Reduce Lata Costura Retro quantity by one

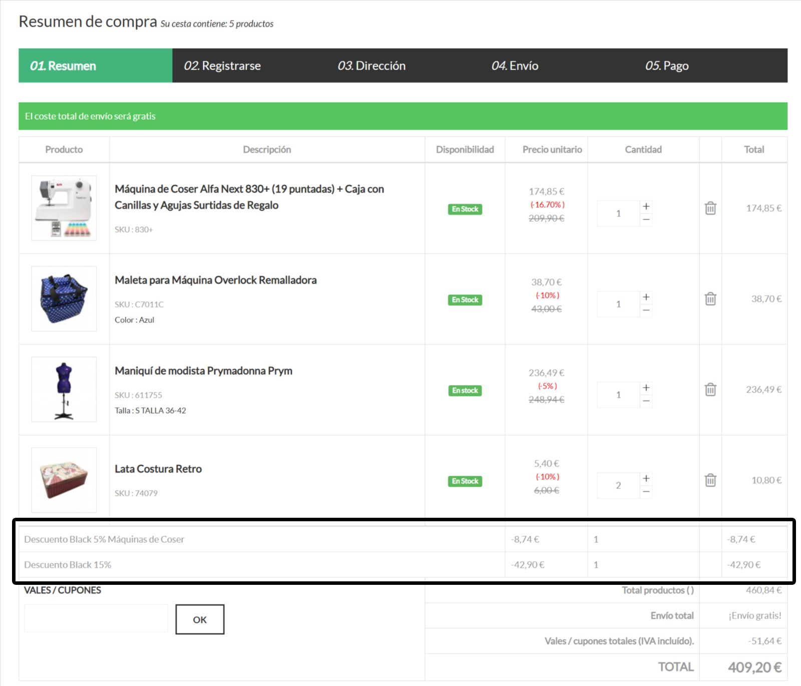(646, 492)
